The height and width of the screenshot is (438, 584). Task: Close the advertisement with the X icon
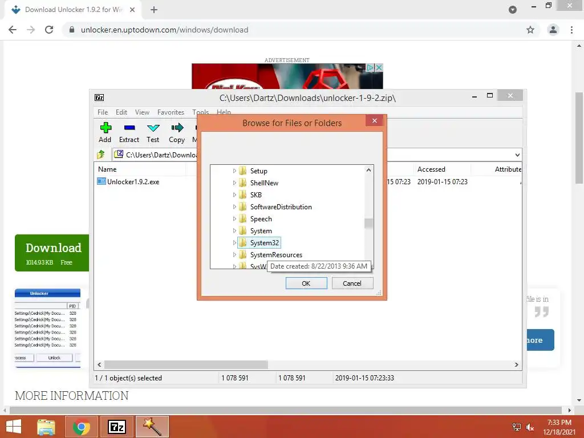click(379, 67)
